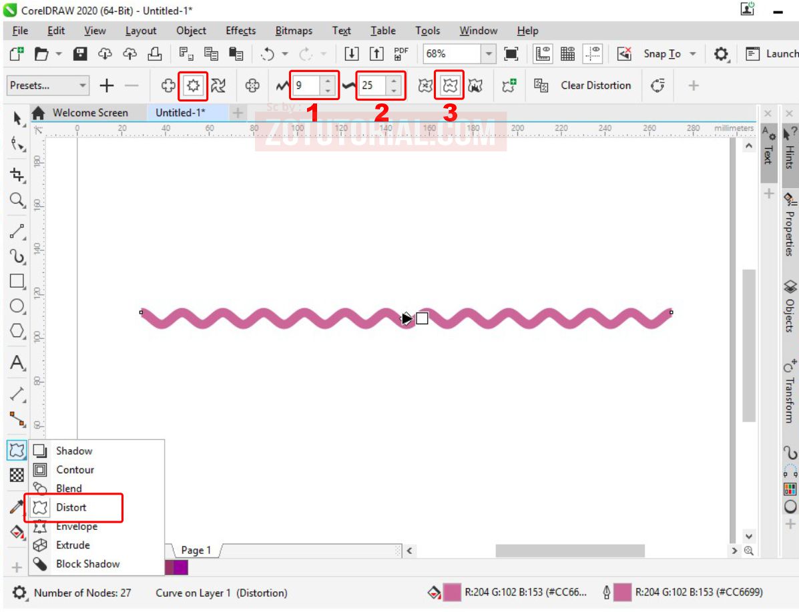
Task: Switch to the Welcome Screen tab
Action: (x=90, y=112)
